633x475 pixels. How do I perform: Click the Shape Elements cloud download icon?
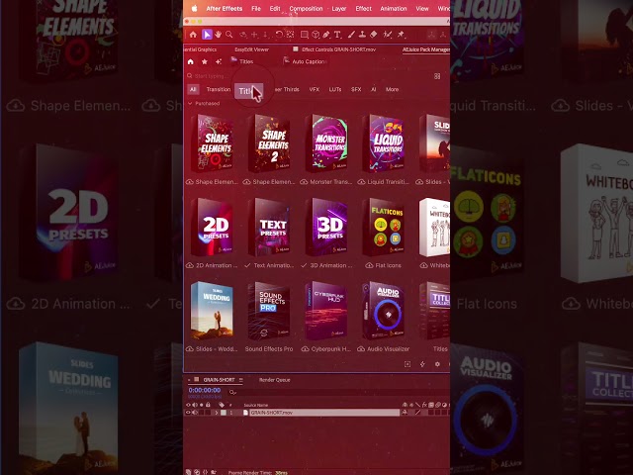click(189, 182)
